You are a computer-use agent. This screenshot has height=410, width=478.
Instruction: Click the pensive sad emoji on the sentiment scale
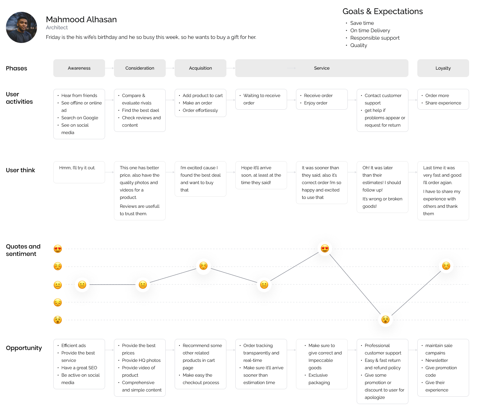pos(58,303)
